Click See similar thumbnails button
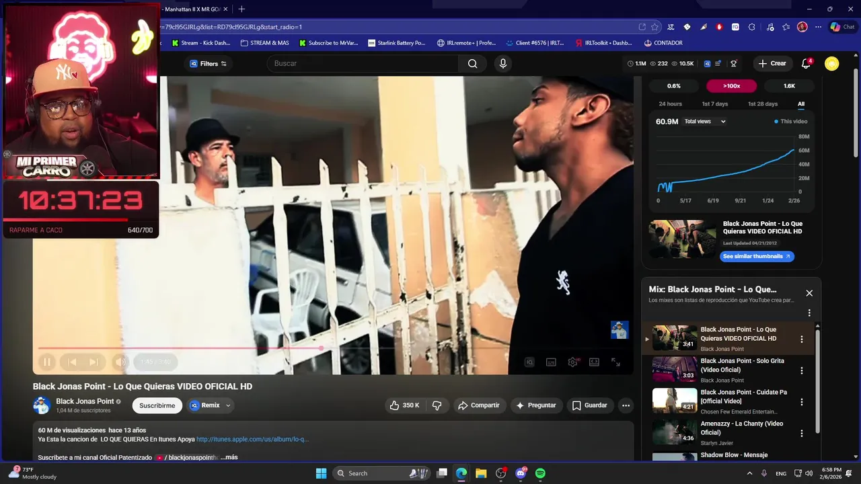The image size is (861, 484). point(757,257)
